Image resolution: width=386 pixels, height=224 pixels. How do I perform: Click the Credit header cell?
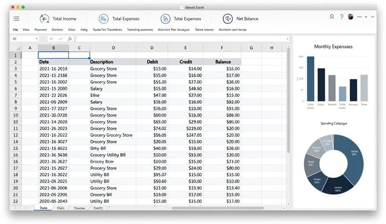point(186,62)
